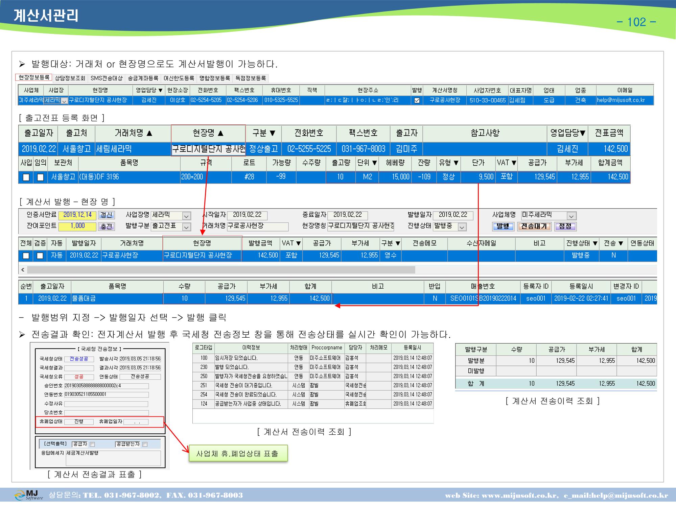This screenshot has width=676, height=507.
Task: Click the SEO0101SB20190222014 매출번호 cell
Action: 483,298
